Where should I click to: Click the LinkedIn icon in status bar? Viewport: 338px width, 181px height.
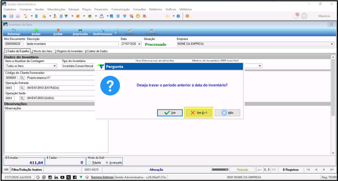click(56, 177)
